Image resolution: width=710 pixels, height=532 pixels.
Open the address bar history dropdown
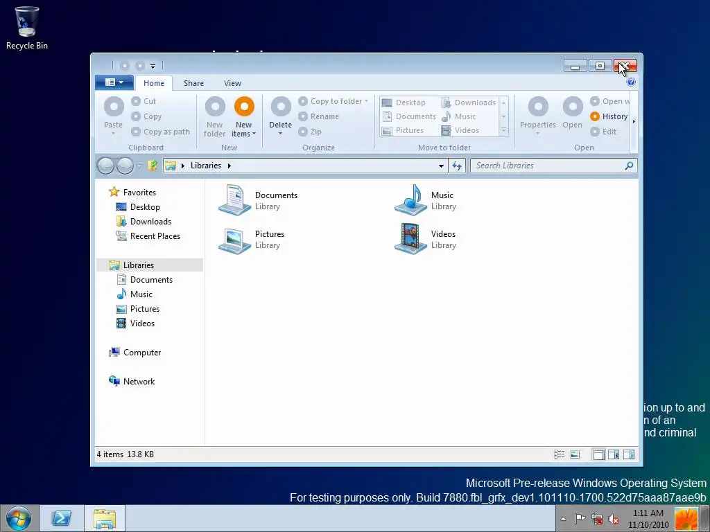[x=441, y=166]
